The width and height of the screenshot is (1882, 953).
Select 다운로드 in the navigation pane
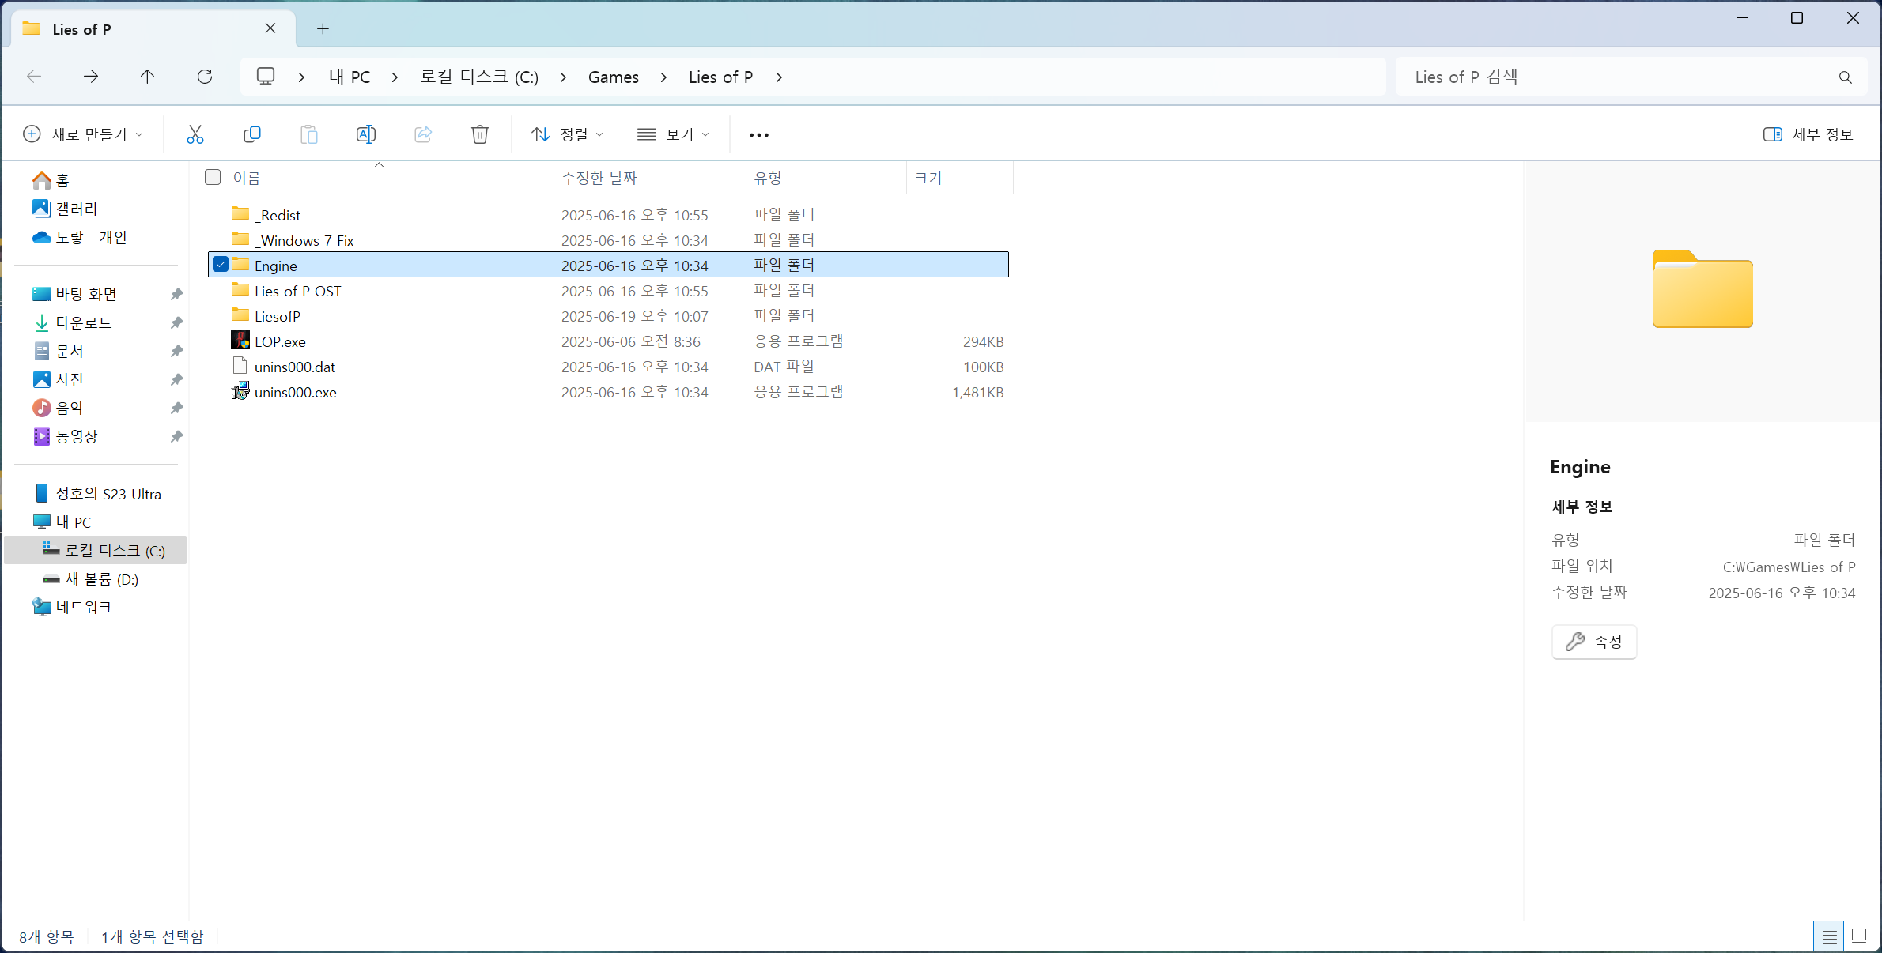(x=84, y=322)
